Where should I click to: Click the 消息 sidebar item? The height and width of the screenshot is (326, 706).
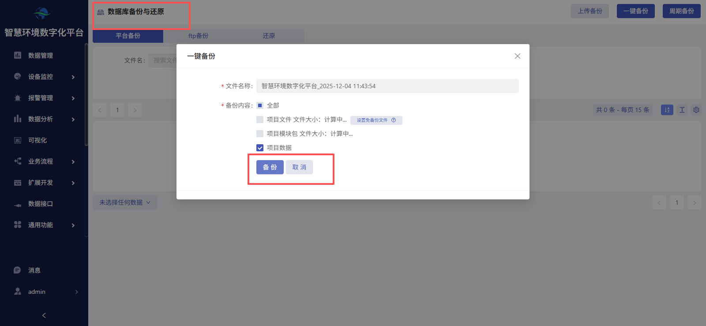(x=44, y=270)
